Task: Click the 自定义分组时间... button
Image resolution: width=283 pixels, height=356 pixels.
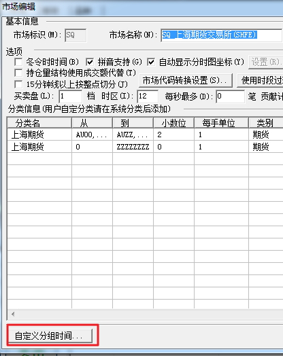Action: (x=50, y=336)
